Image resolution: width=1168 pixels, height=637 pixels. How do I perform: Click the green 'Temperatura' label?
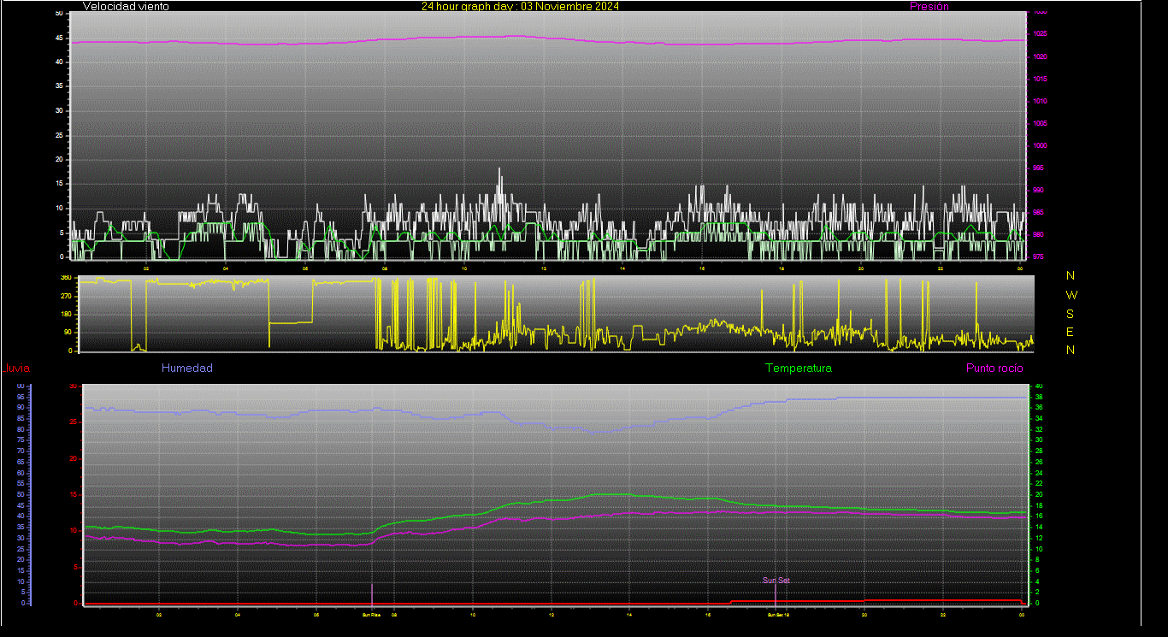[x=798, y=368]
